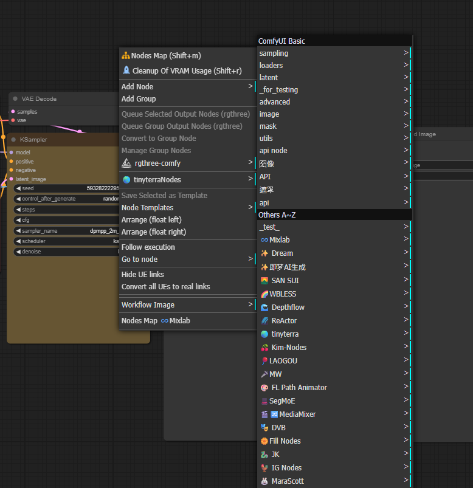The image size is (473, 488).
Task: Toggle collapse dot on VAE Decode node
Action: click(16, 98)
